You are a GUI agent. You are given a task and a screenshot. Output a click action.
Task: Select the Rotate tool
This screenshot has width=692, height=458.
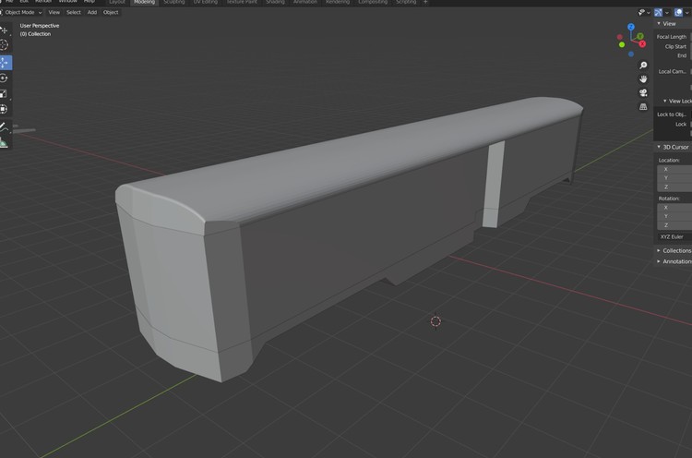pyautogui.click(x=5, y=78)
